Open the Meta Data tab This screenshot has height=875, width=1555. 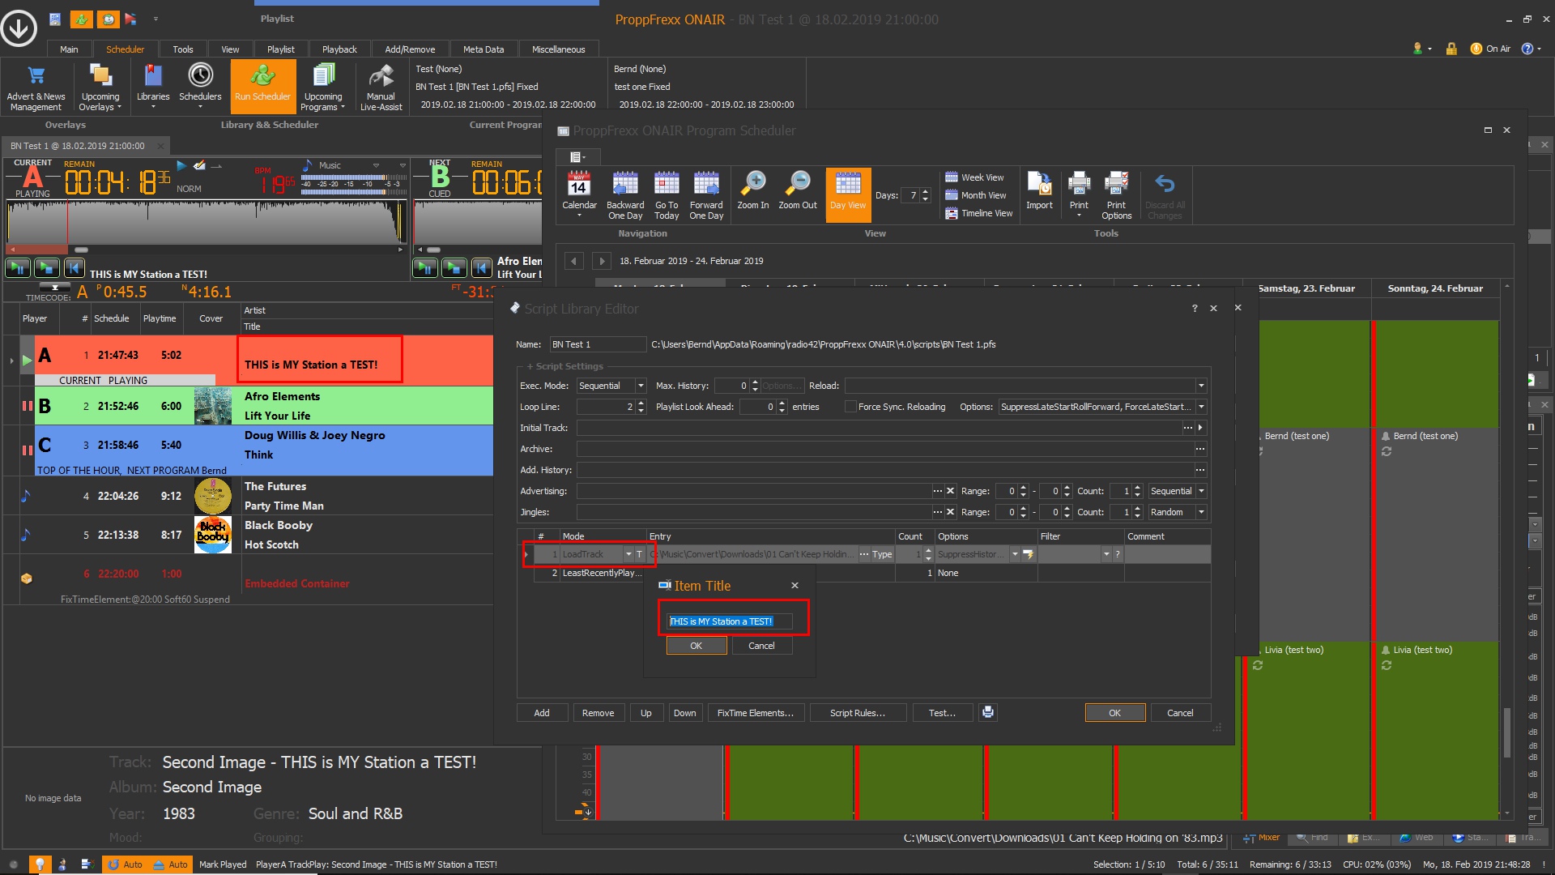point(483,49)
